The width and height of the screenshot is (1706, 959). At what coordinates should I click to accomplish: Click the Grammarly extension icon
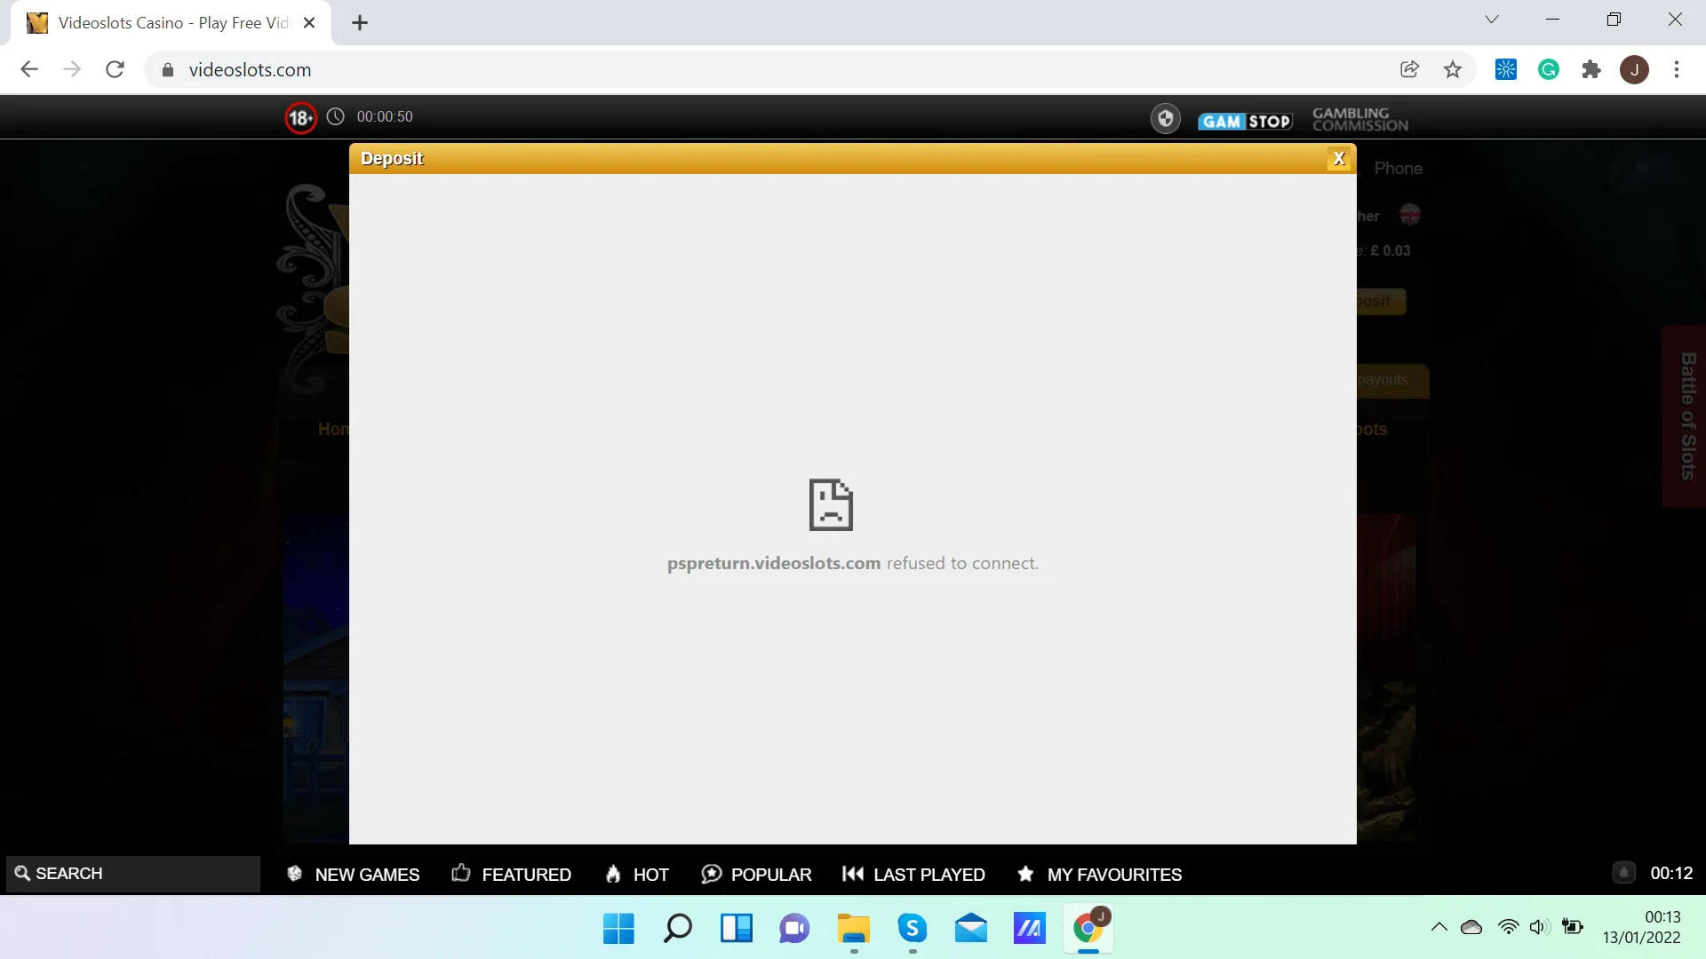coord(1549,69)
